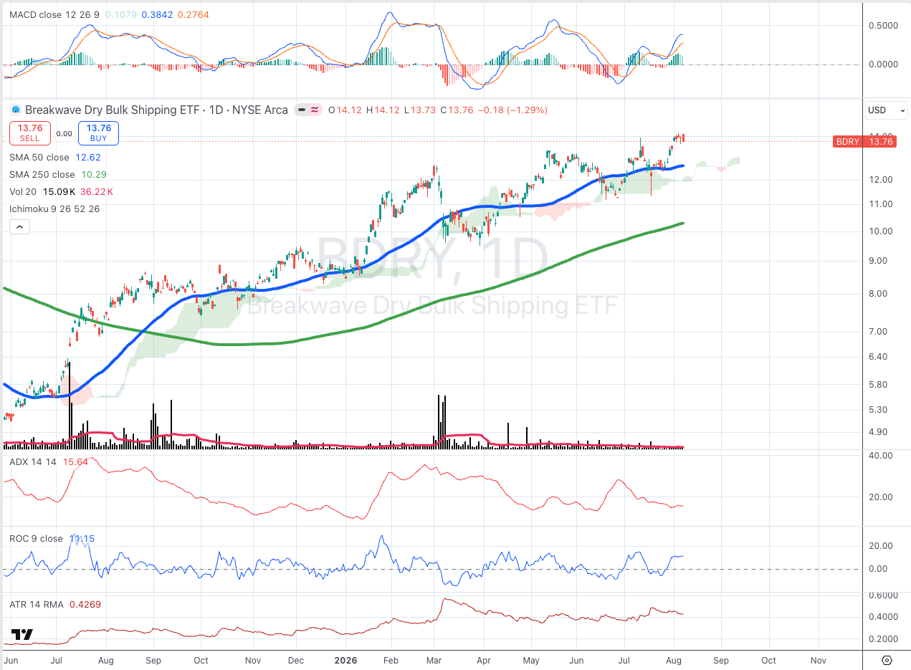Click the 10.00 price axis label
911x670 pixels.
pyautogui.click(x=879, y=231)
